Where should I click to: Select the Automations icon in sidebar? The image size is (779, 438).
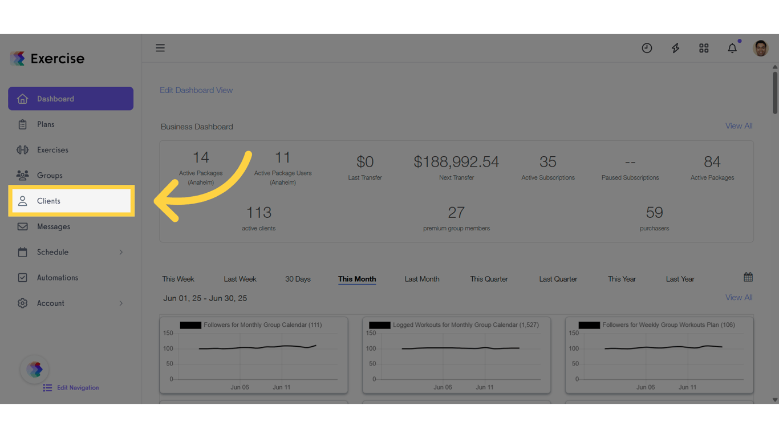22,278
